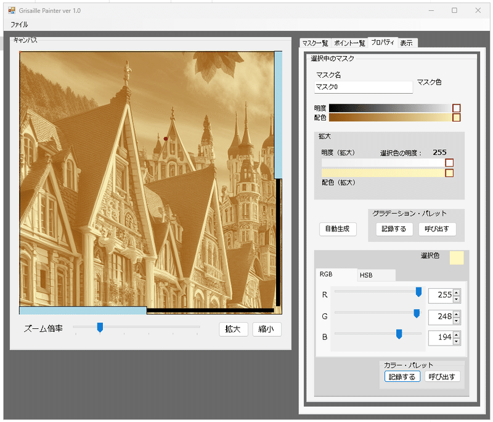Click the 自動生成 button

click(338, 229)
